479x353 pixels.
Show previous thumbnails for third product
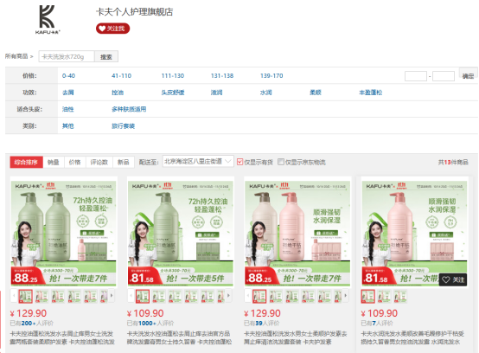(248, 296)
